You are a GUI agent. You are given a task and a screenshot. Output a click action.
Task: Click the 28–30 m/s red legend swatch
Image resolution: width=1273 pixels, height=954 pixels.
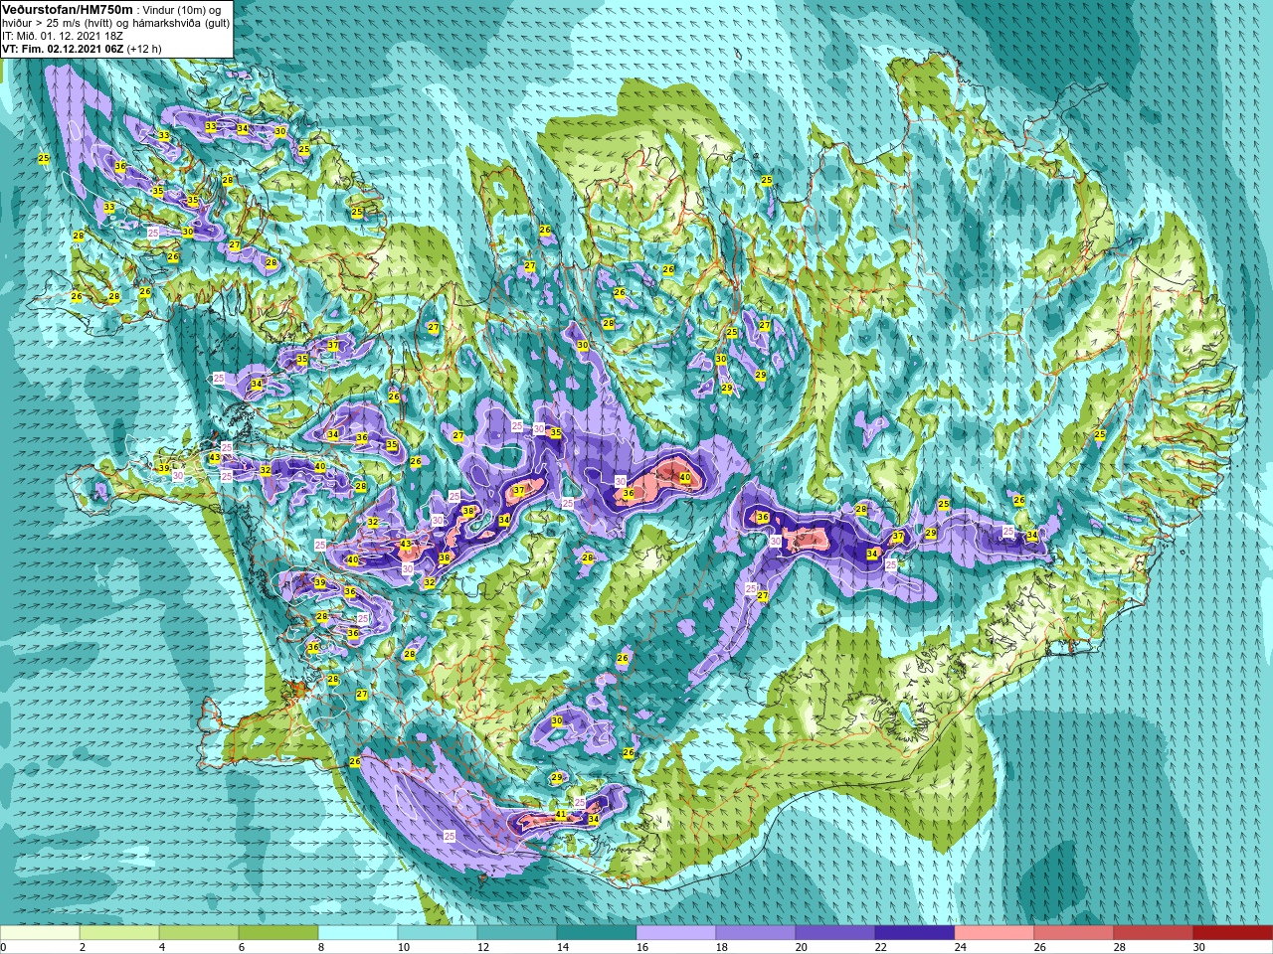tap(1154, 933)
